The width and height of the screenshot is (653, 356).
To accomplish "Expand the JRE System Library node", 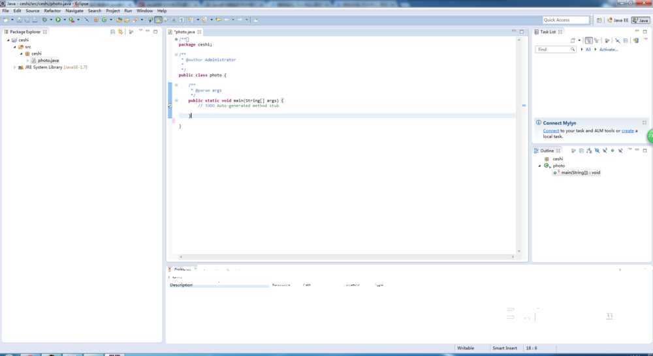I will pyautogui.click(x=14, y=67).
